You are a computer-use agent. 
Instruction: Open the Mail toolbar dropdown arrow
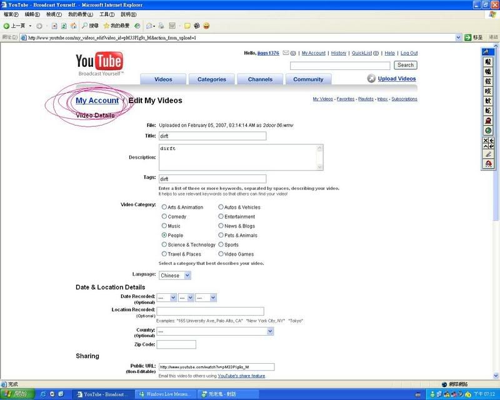point(154,26)
